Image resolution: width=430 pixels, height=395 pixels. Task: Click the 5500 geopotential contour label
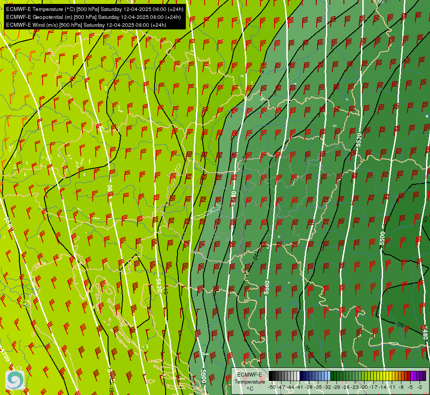pyautogui.click(x=382, y=238)
